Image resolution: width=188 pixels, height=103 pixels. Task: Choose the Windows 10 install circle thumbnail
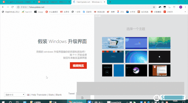(x=107, y=71)
